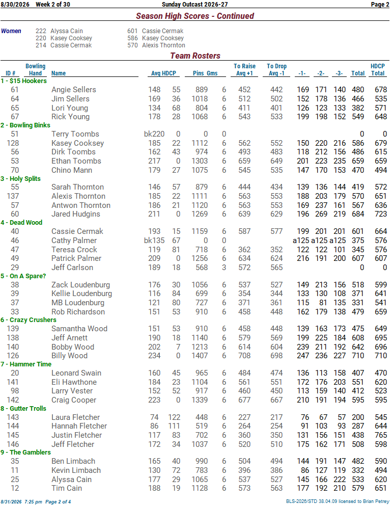Click bowler name Billy Wood
The height and width of the screenshot is (505, 391).
pyautogui.click(x=70, y=356)
